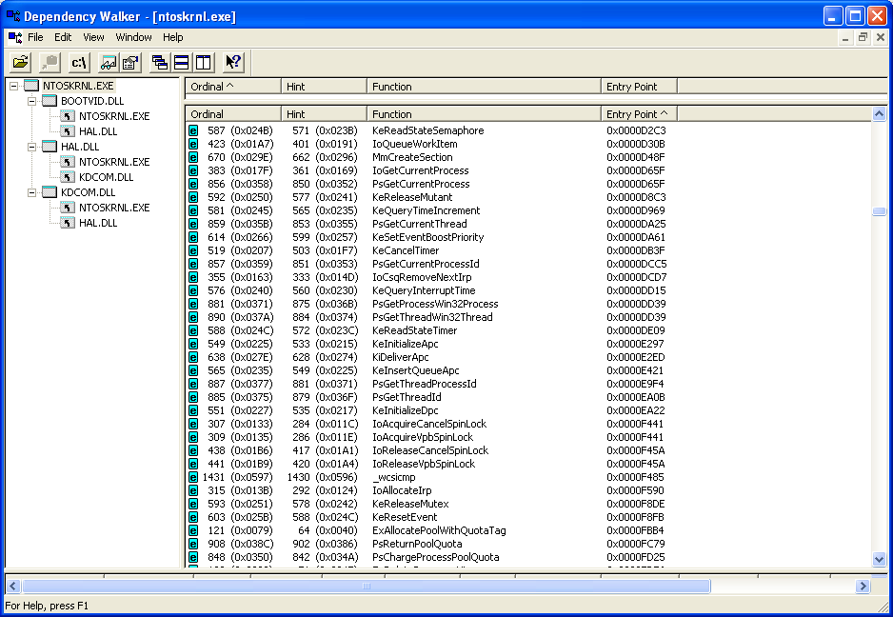Open the File menu
893x617 pixels.
35,37
